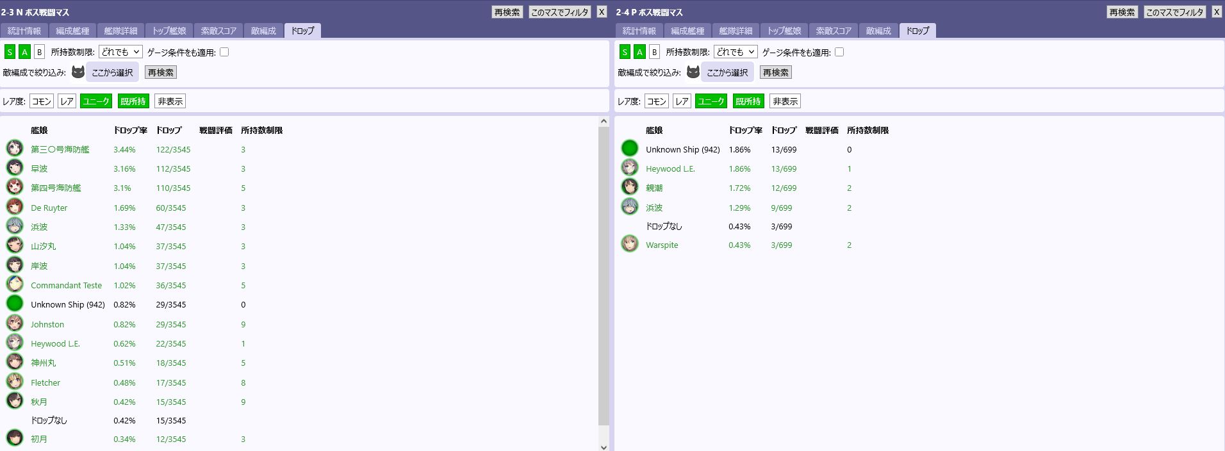The height and width of the screenshot is (451, 1225).
Task: Open 所持数制限 dropdown in 2-3 N panel
Action: click(120, 52)
